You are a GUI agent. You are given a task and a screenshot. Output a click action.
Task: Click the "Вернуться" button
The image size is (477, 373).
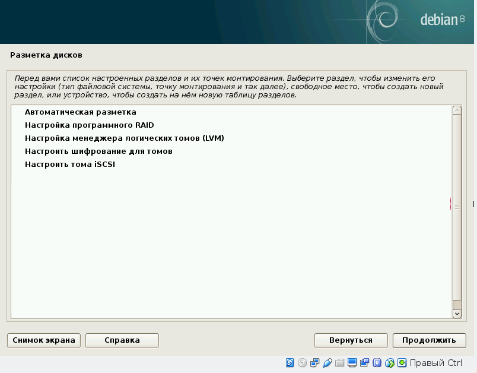(351, 340)
